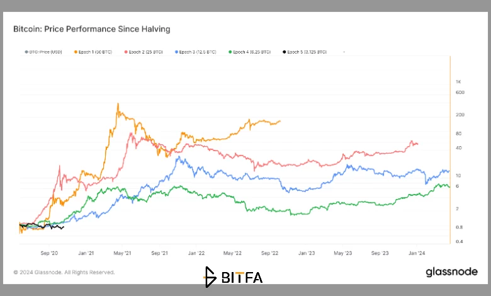Click the black Epoch 5 legend dot
The width and height of the screenshot is (491, 296).
pyautogui.click(x=285, y=52)
